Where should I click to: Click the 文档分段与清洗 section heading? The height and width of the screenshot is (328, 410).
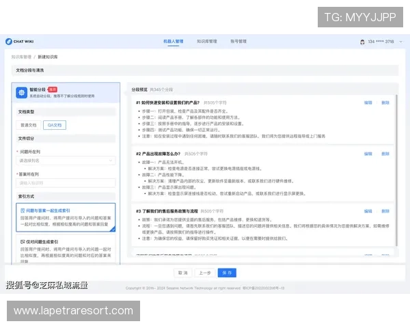point(30,70)
